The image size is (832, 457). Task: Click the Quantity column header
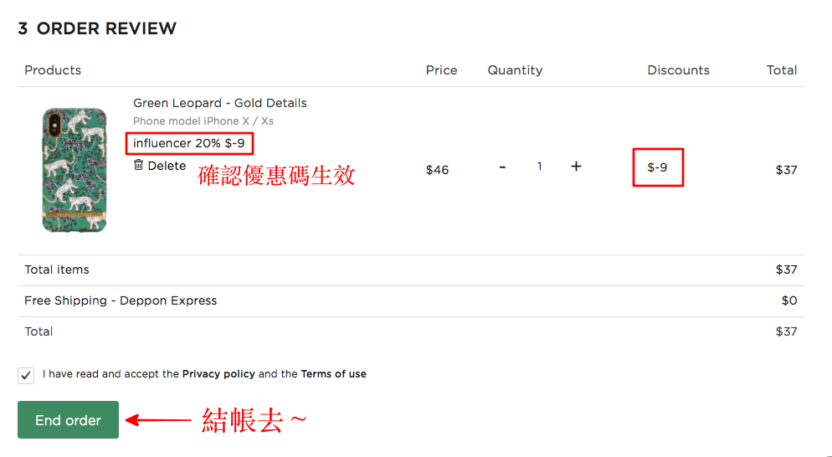tap(515, 70)
